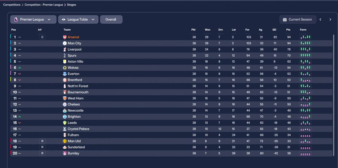Click the Competition - Premier League breadcrumb
The width and height of the screenshot is (338, 168).
44,5
